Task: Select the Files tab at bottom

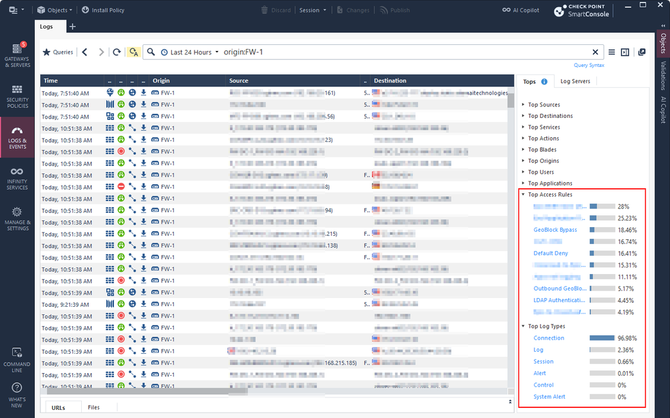Action: coord(94,407)
